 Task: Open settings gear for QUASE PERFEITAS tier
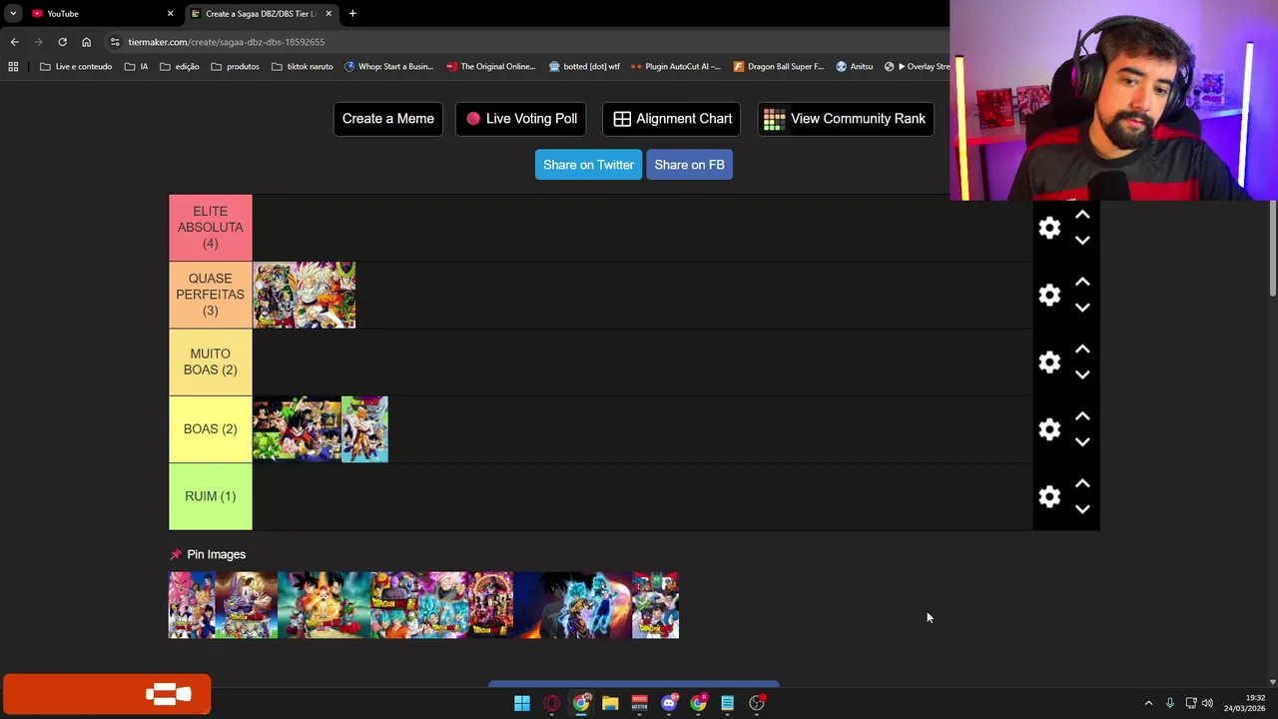[x=1049, y=295]
